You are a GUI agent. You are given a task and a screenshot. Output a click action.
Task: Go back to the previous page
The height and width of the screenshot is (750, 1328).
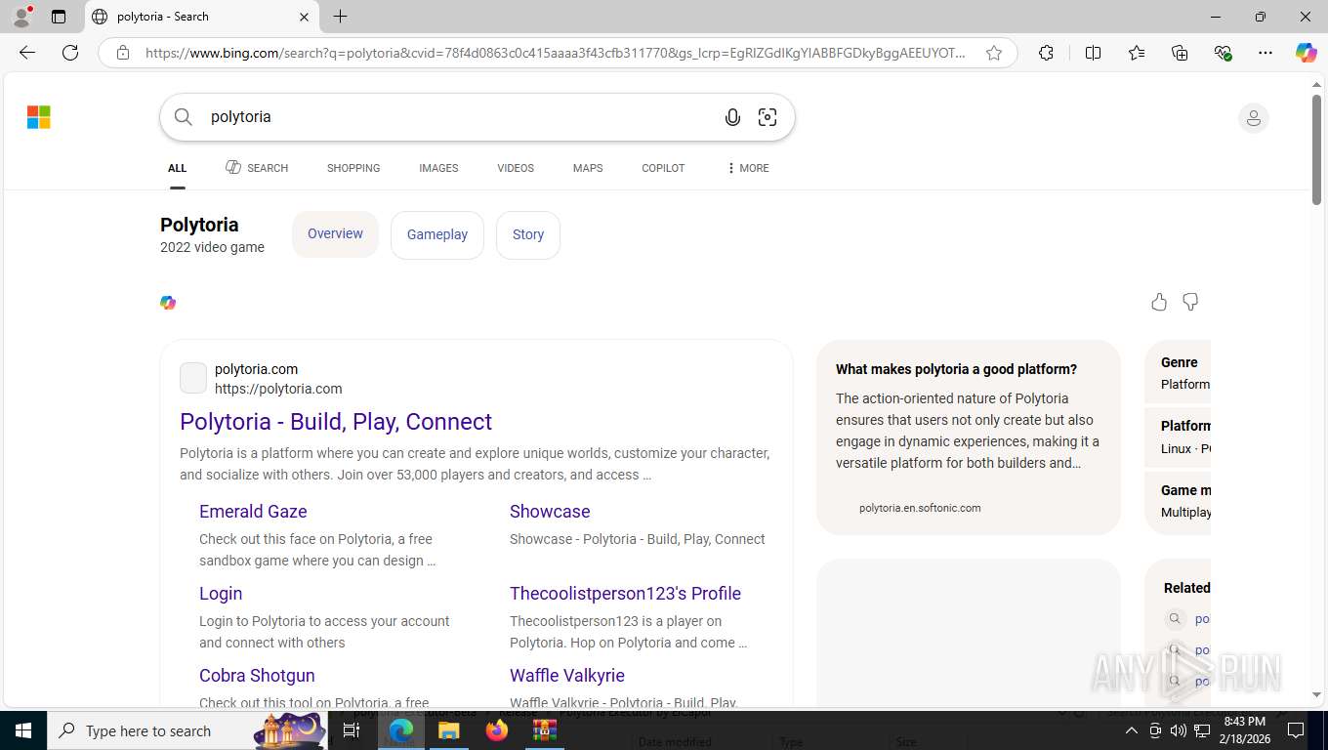(27, 53)
